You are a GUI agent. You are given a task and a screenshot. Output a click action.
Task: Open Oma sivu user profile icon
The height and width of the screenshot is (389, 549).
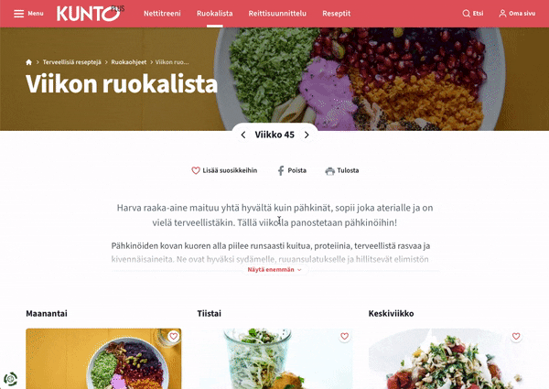pos(502,14)
